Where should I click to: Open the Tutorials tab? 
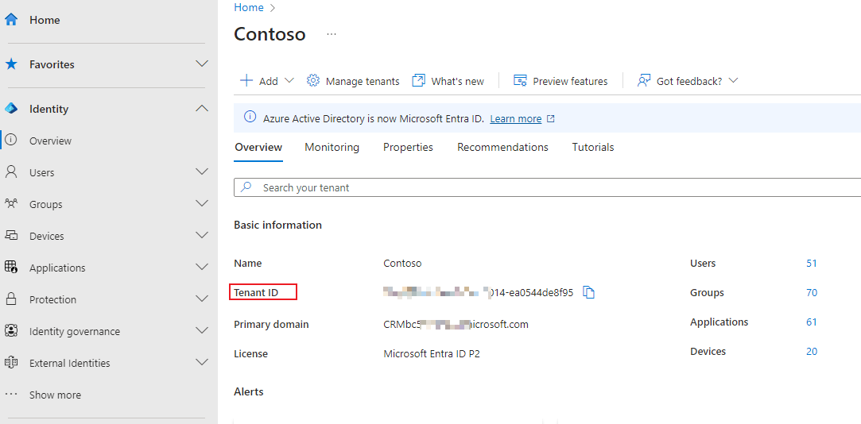coord(593,147)
